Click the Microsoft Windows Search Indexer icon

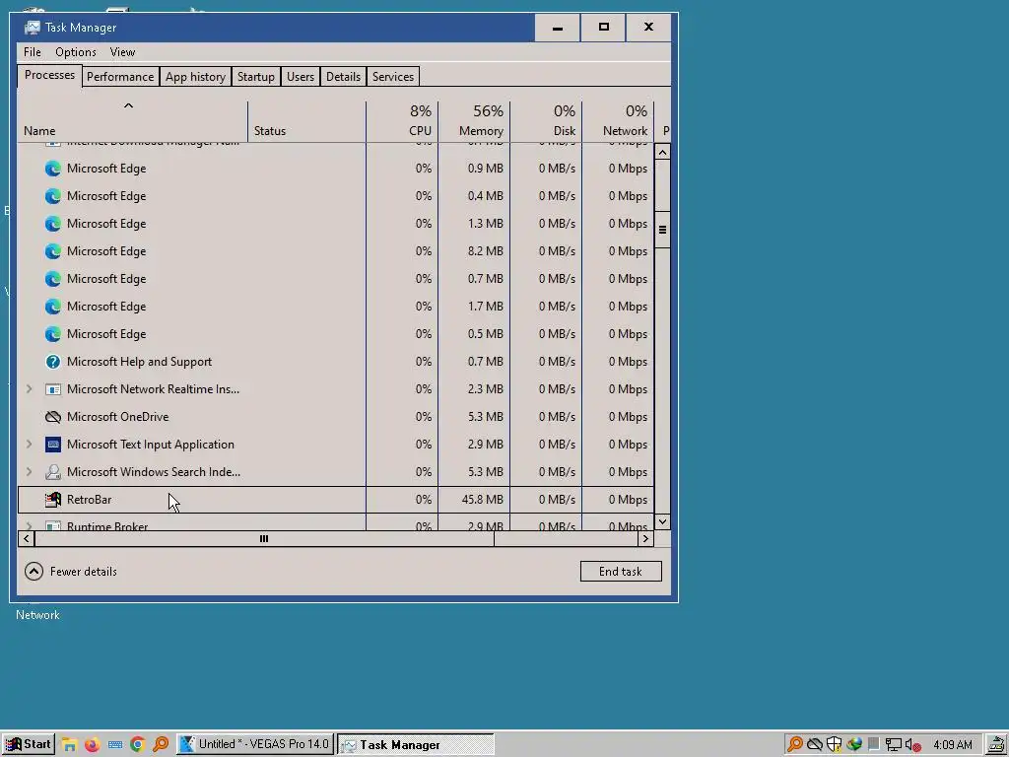click(53, 472)
